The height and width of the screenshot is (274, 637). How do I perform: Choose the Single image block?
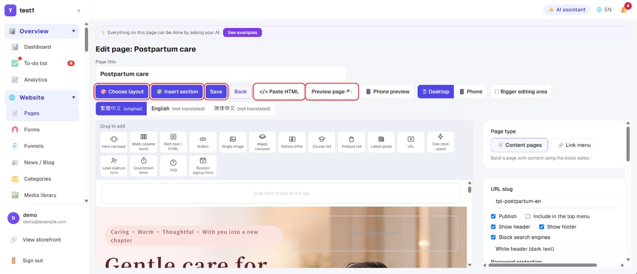tap(233, 142)
